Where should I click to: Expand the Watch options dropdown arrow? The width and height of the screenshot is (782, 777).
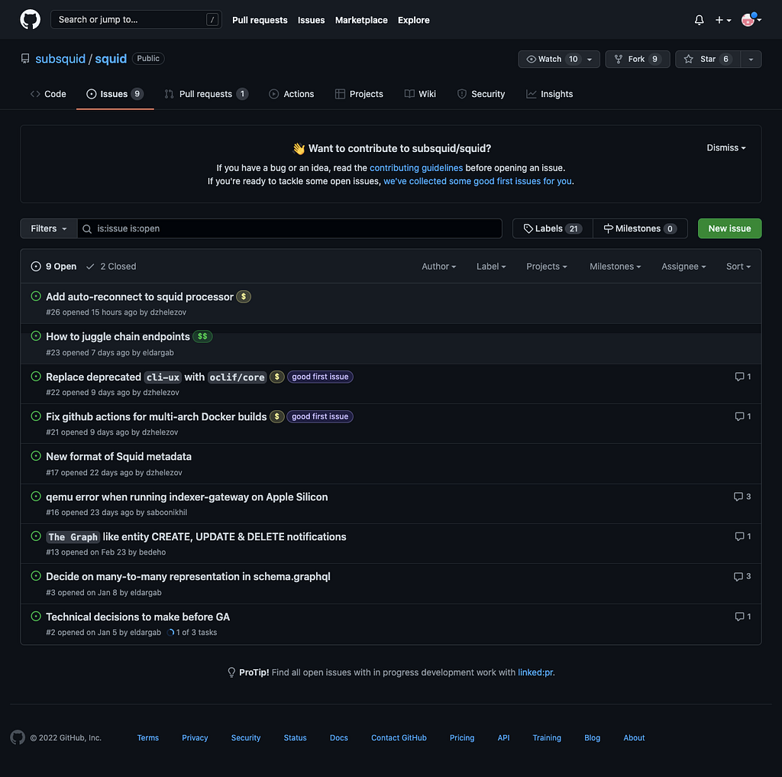590,59
